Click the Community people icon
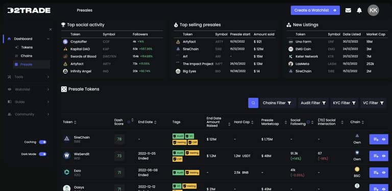This screenshot has width=392, height=191. point(10,114)
